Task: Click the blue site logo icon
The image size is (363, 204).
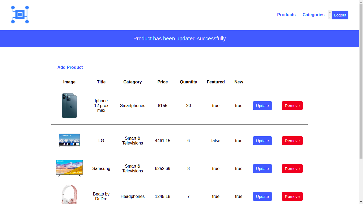Action: pos(20,15)
